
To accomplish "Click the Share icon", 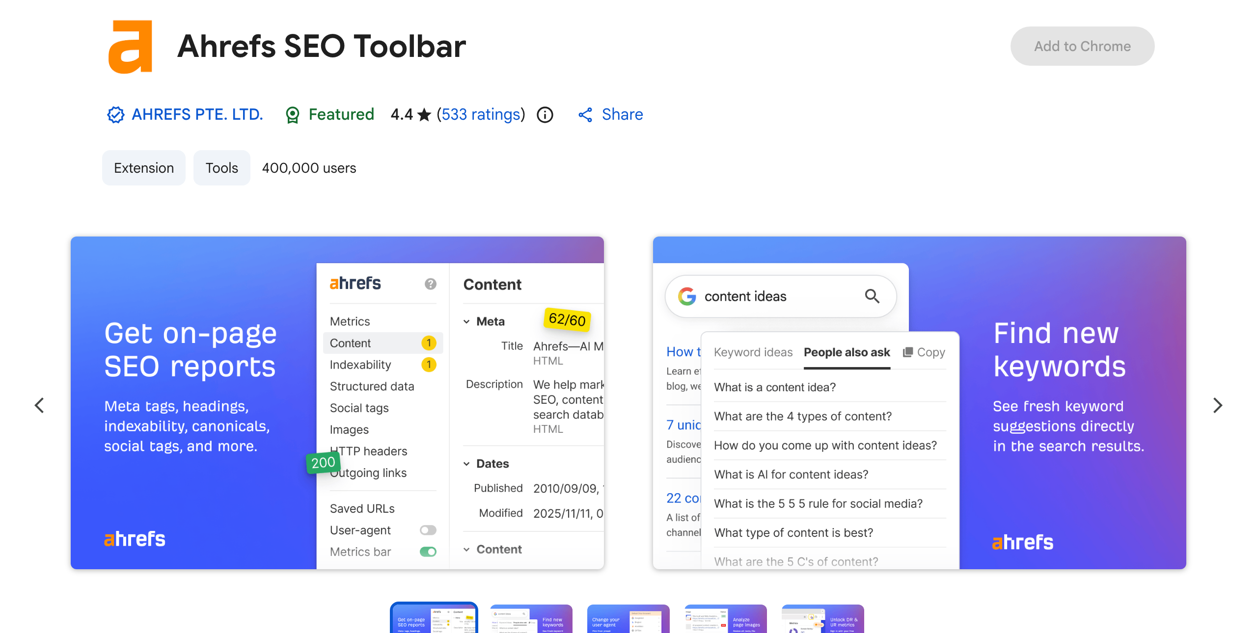I will 585,115.
